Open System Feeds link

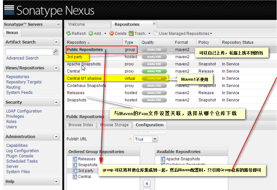click(x=19, y=93)
